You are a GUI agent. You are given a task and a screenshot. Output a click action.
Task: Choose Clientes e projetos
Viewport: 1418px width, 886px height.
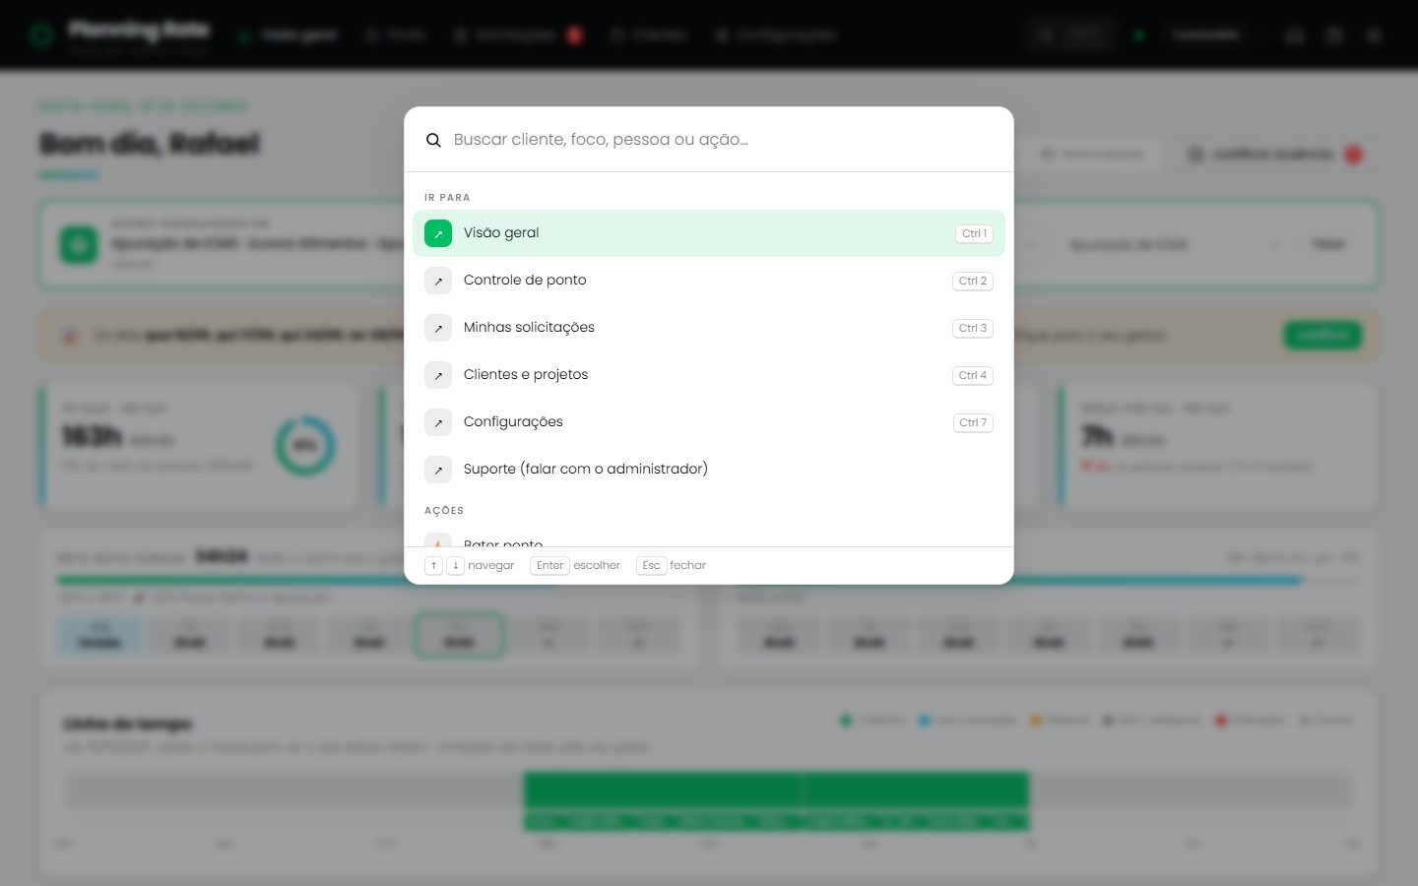(709, 375)
